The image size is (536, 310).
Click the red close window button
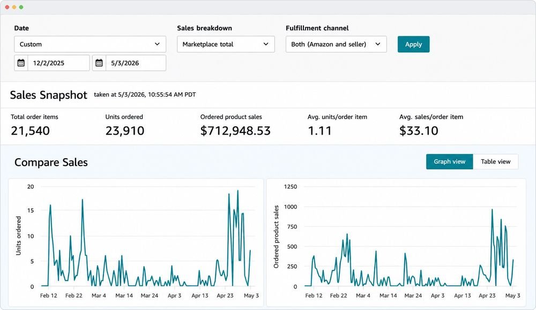(x=7, y=7)
